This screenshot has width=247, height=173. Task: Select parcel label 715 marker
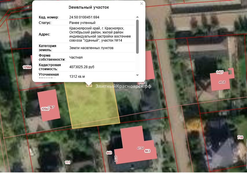141,83
